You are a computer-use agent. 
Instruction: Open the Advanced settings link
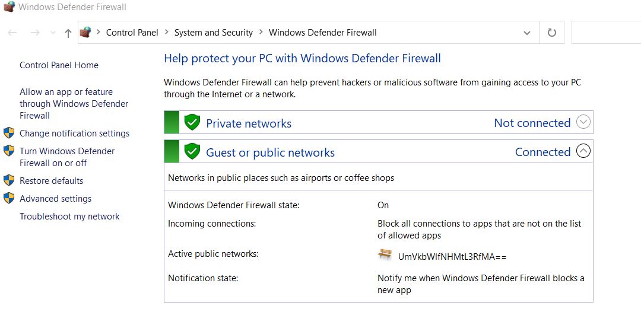[56, 199]
